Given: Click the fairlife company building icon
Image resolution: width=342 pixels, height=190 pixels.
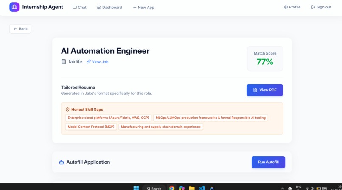Looking at the screenshot, I should click(64, 62).
